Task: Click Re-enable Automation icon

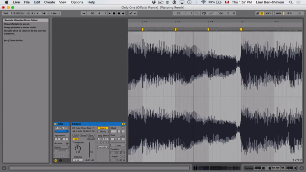Action: tap(135, 13)
